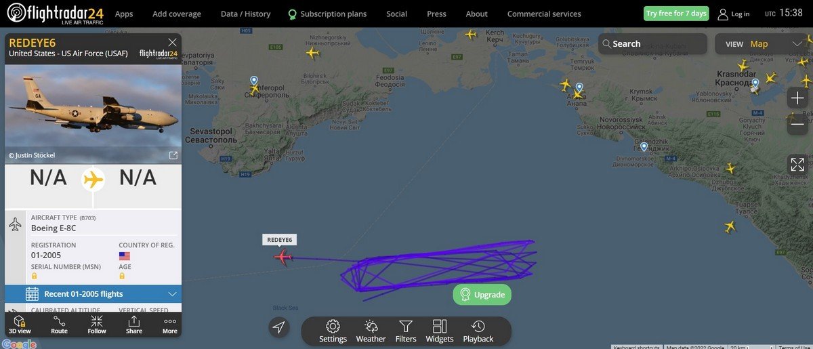The image size is (813, 349).
Task: Open the Data / History menu
Action: (245, 14)
